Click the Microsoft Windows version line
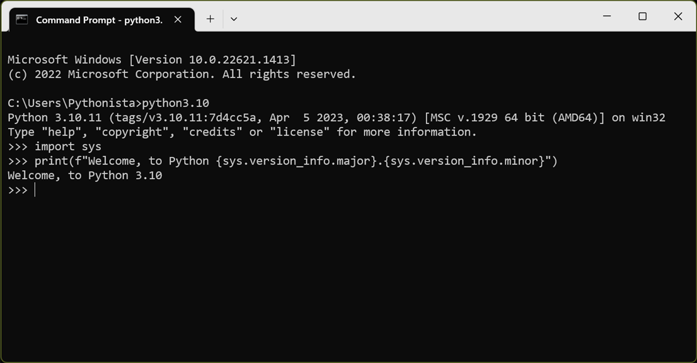This screenshot has width=697, height=363. point(151,60)
